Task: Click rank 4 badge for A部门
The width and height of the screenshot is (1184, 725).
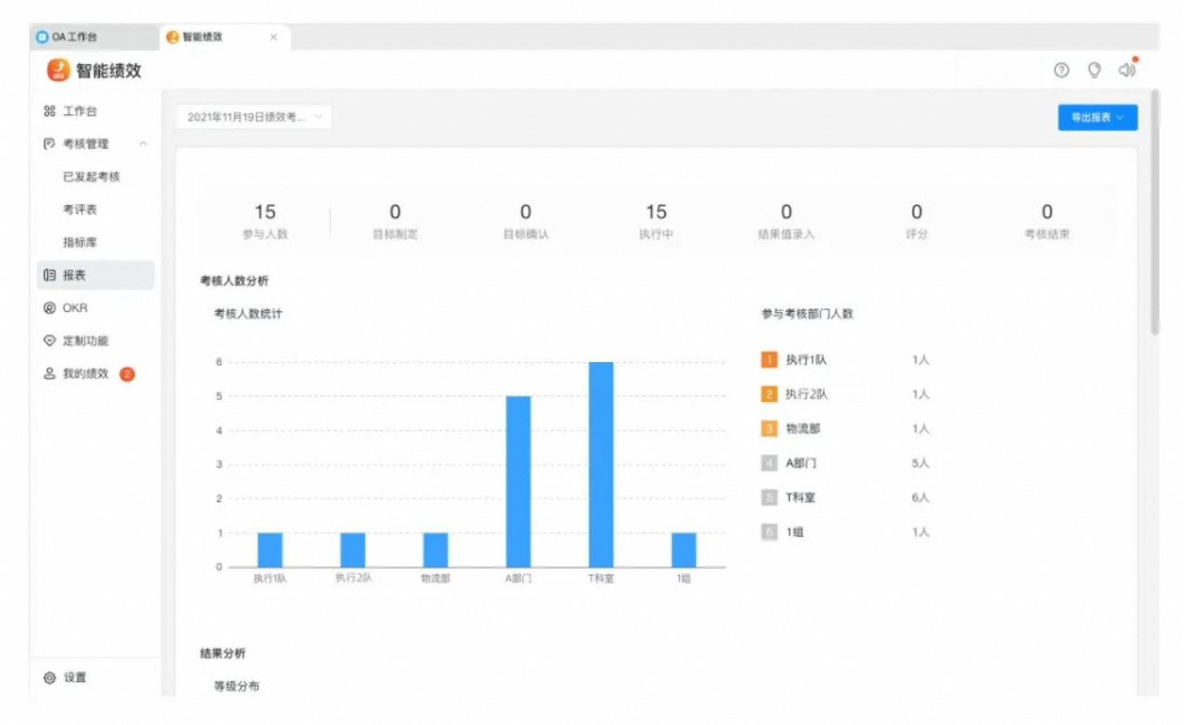Action: [769, 462]
